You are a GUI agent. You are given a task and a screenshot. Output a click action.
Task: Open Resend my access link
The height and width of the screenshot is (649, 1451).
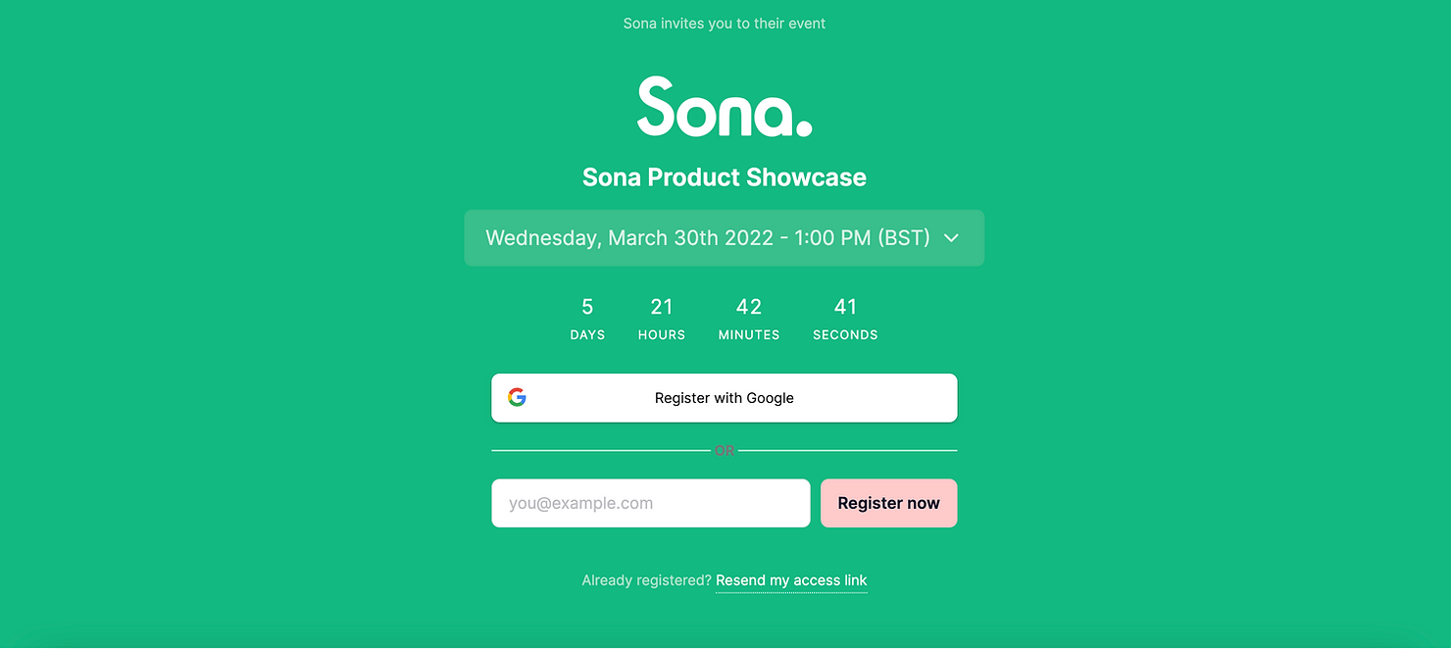[x=791, y=580]
